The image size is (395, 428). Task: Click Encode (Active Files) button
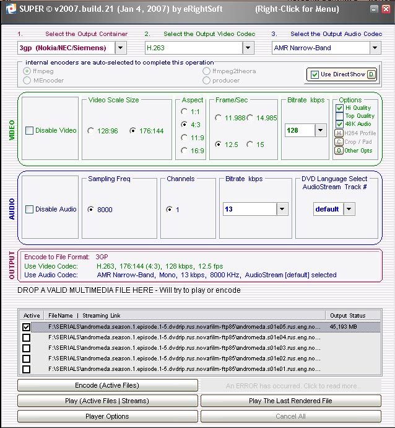tap(108, 385)
